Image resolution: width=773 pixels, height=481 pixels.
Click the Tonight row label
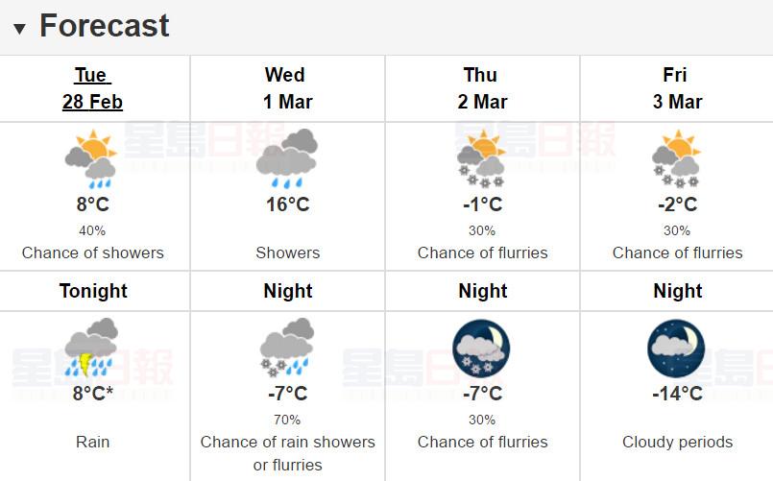point(93,291)
